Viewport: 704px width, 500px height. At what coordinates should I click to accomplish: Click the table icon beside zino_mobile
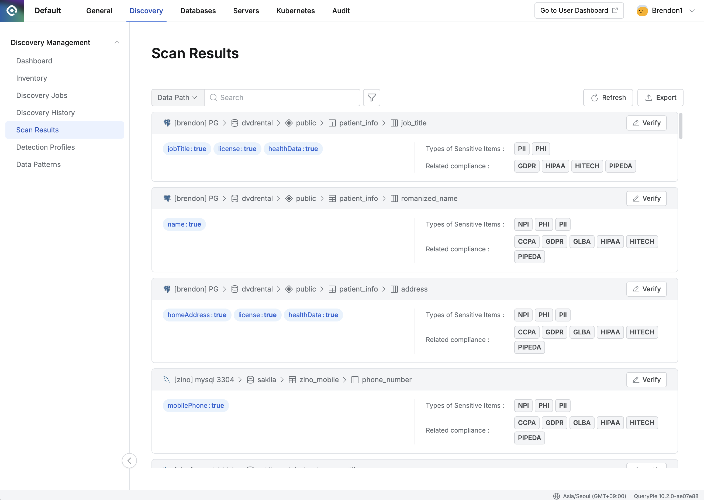coord(292,380)
